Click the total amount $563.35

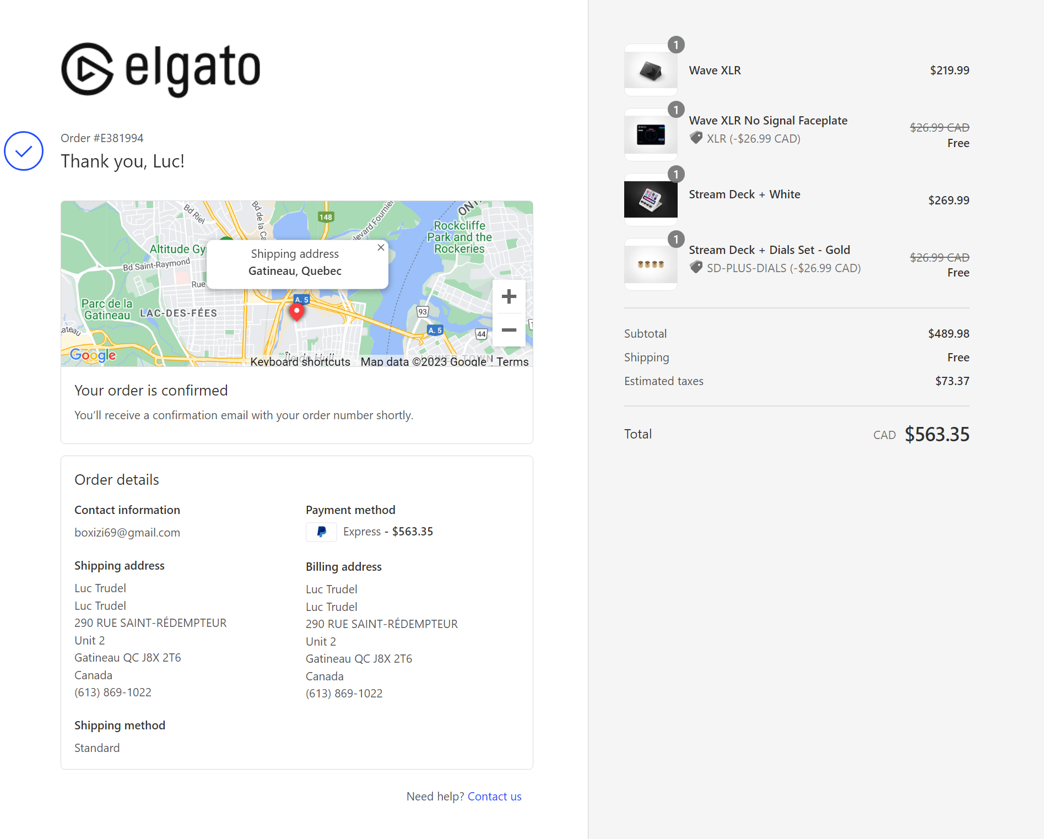pyautogui.click(x=937, y=434)
